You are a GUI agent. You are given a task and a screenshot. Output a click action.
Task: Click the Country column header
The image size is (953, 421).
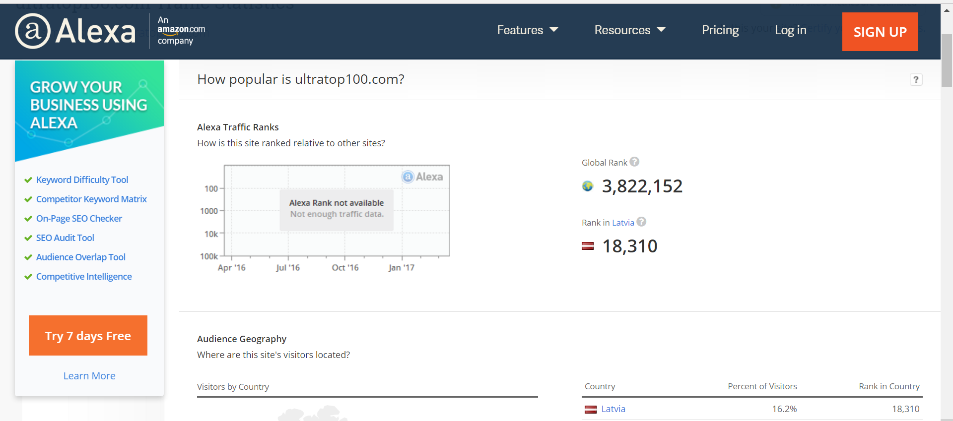pyautogui.click(x=600, y=386)
